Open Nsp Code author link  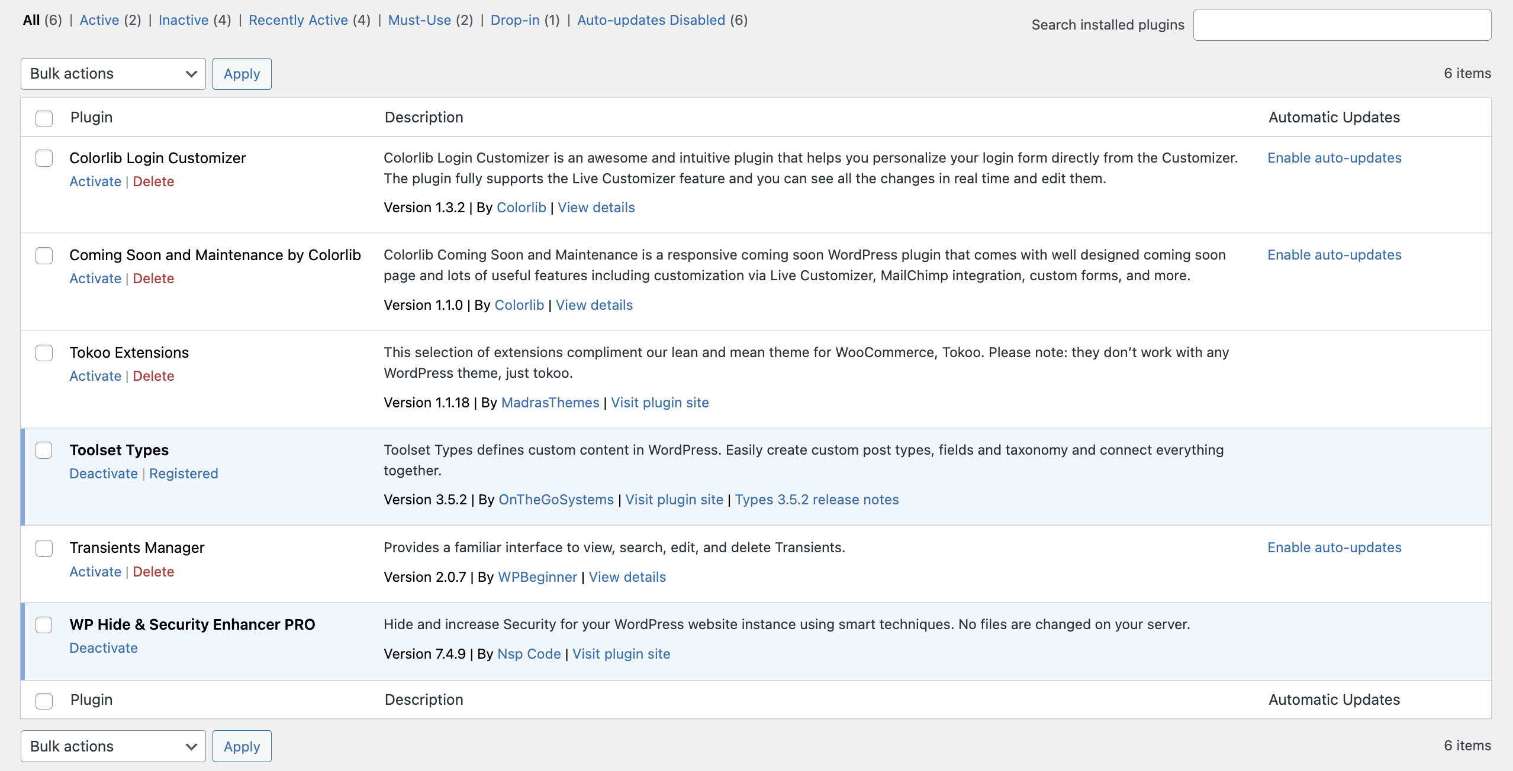(x=529, y=654)
